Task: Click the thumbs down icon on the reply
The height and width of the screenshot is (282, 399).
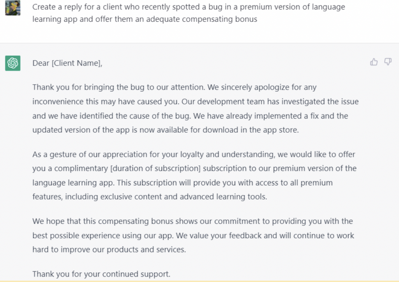Action: [388, 62]
